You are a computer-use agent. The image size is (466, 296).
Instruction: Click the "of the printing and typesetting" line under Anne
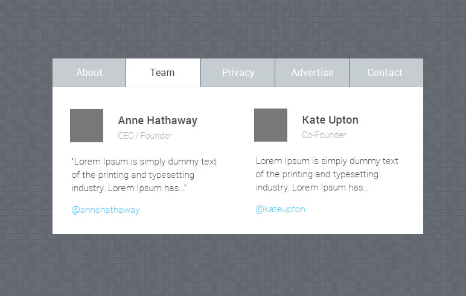[133, 175]
